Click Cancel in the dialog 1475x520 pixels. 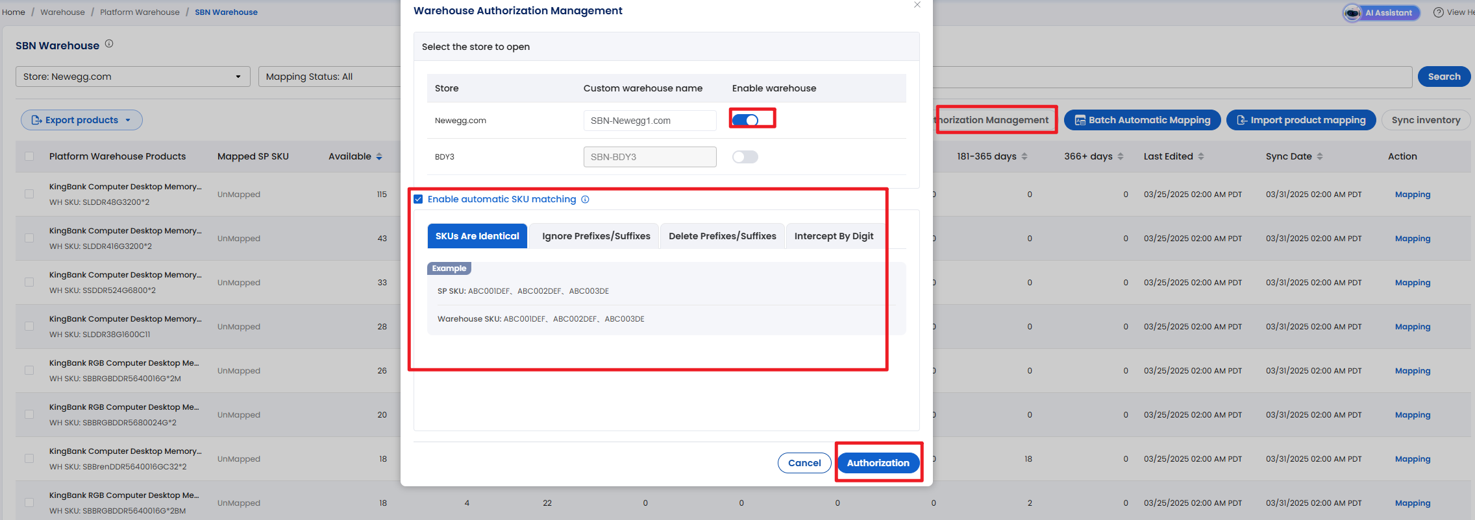(x=804, y=463)
